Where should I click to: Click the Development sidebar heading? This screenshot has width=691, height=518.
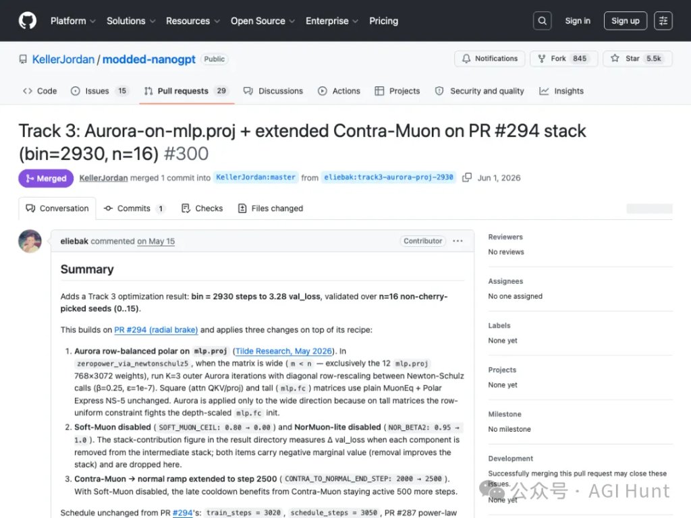pyautogui.click(x=510, y=459)
